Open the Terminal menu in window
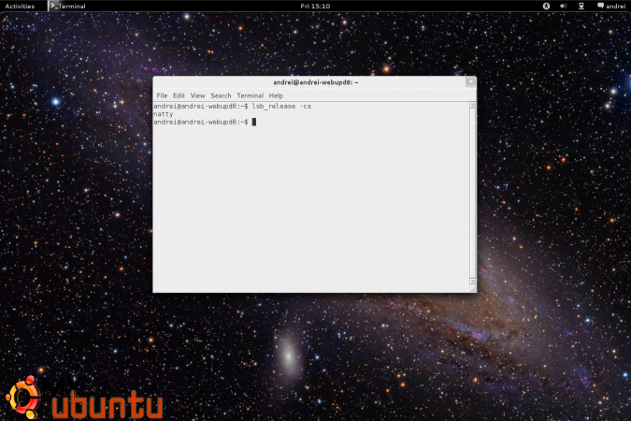The width and height of the screenshot is (631, 421). (x=250, y=95)
